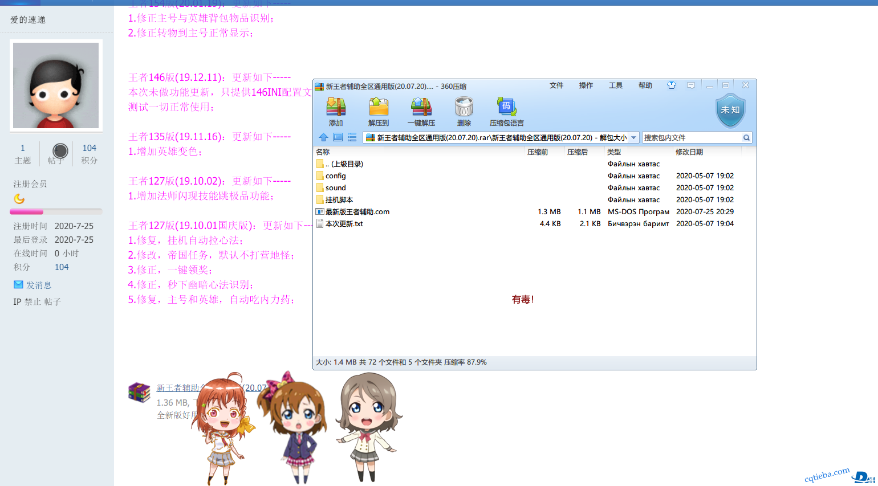Open the 压缩包语言 archive language tool

click(506, 107)
